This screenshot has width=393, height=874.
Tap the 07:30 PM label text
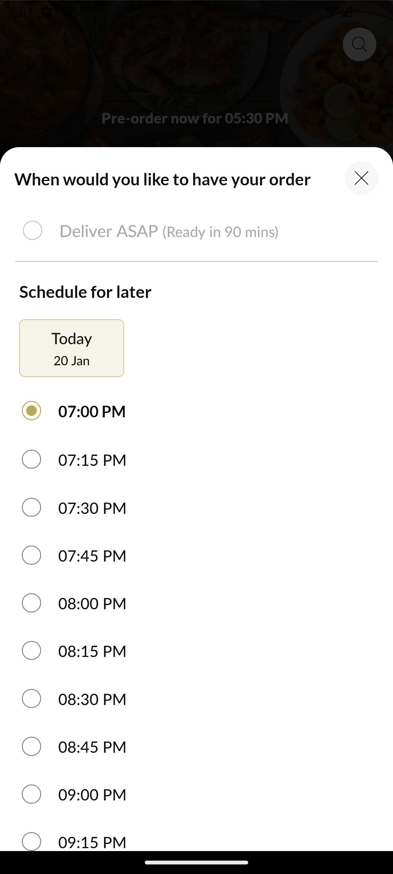pos(92,508)
